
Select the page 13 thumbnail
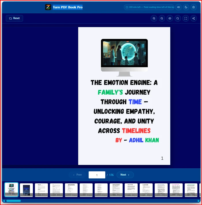(x=191, y=190)
